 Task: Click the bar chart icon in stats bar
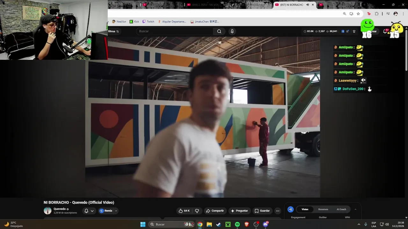pos(347,31)
